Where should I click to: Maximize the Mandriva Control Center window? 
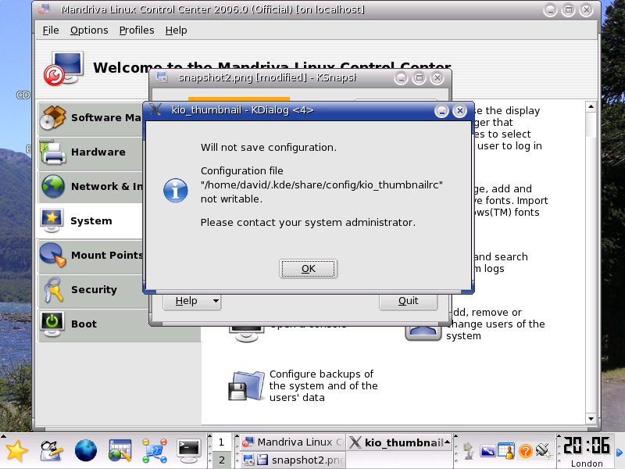pos(568,10)
